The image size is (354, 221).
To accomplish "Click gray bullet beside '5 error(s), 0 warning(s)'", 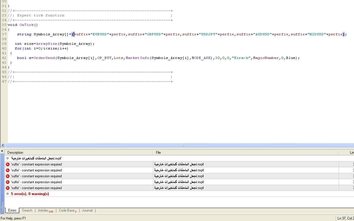I will point(8,194).
